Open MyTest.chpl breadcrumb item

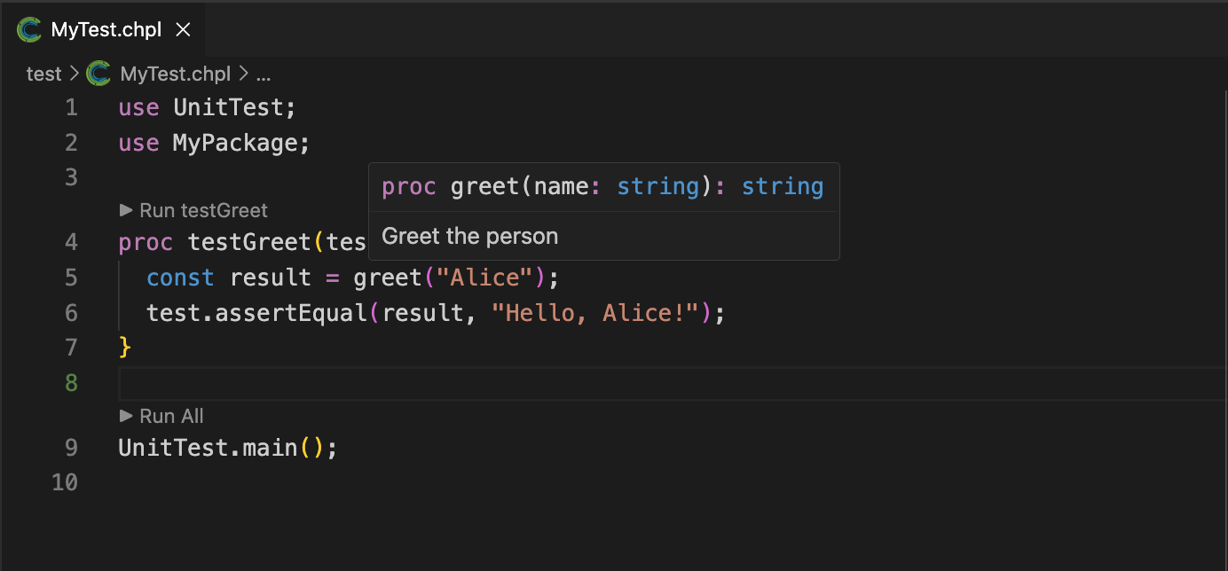175,74
